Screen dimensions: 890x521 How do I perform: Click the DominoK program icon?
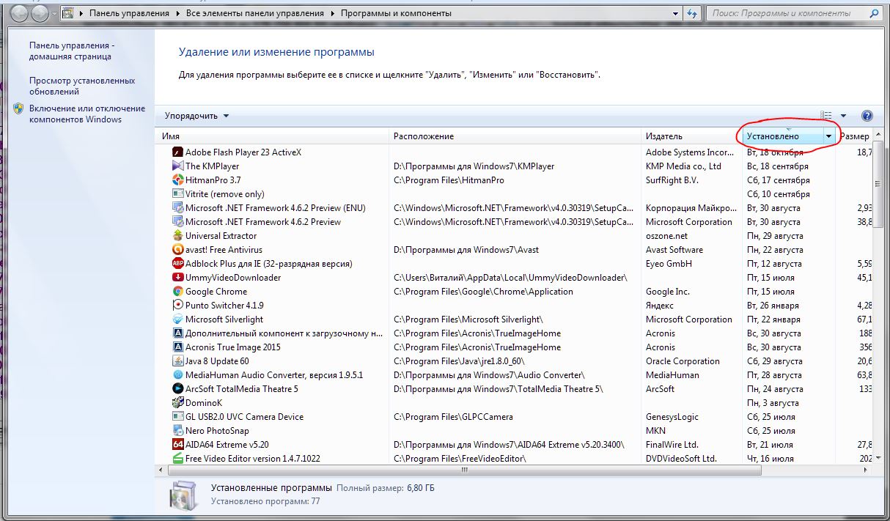[x=177, y=403]
